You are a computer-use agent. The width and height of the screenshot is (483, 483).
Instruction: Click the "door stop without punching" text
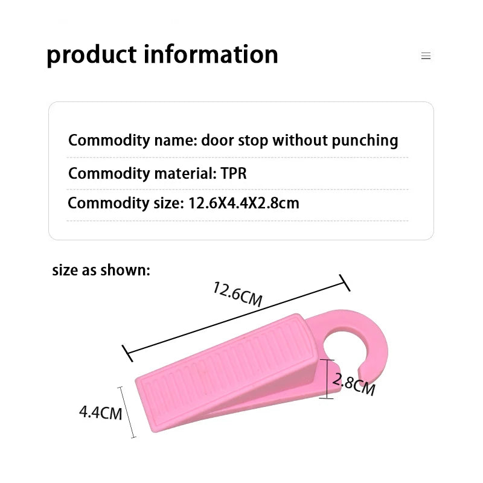(299, 141)
